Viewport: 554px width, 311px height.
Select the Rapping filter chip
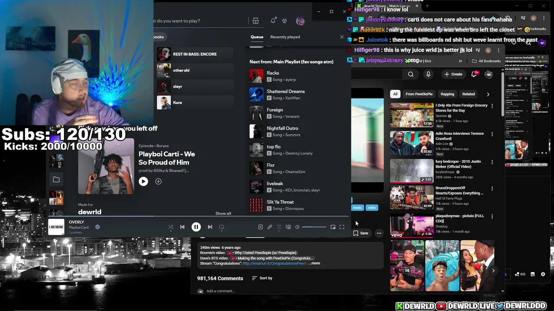448,94
